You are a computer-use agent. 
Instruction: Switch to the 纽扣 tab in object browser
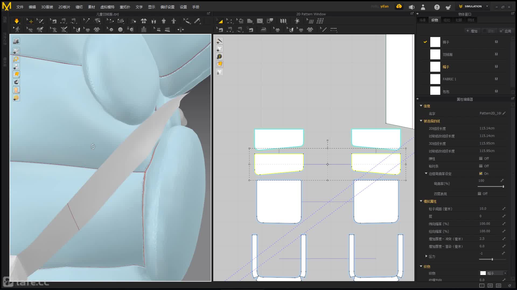(x=447, y=20)
